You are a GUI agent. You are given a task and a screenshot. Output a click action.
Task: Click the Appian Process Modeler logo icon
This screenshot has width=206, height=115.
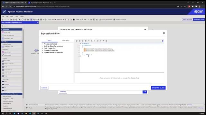point(4,11)
